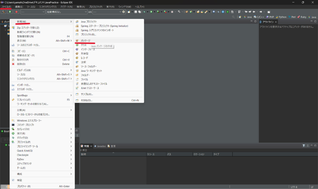
Task: Click the Save floppy disk toolbar icon
Action: 136,12
